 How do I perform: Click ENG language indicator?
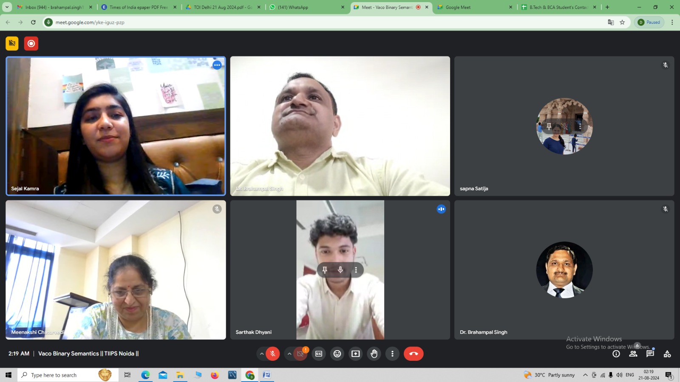[x=630, y=375]
